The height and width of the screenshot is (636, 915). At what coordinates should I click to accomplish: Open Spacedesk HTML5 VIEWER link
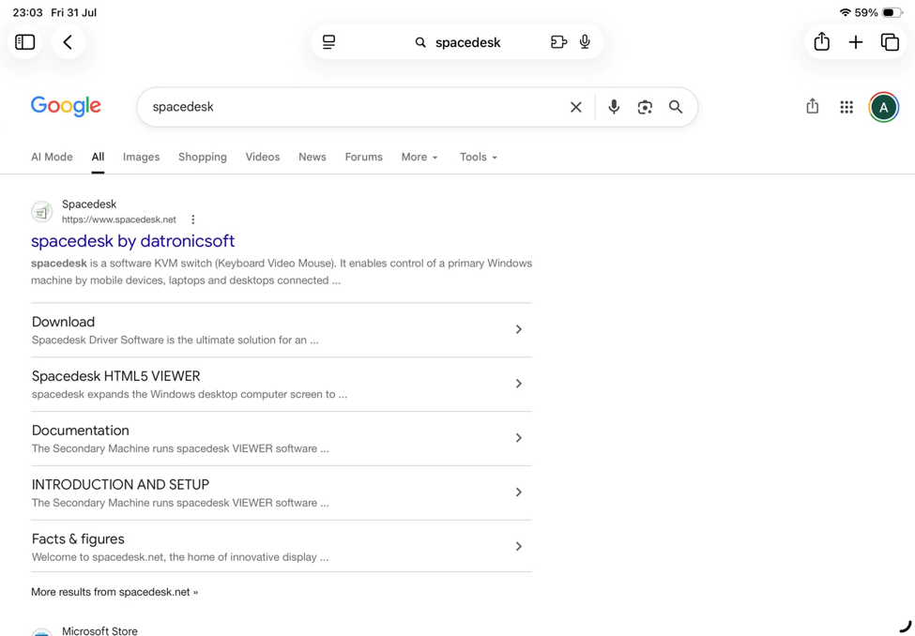coord(115,376)
